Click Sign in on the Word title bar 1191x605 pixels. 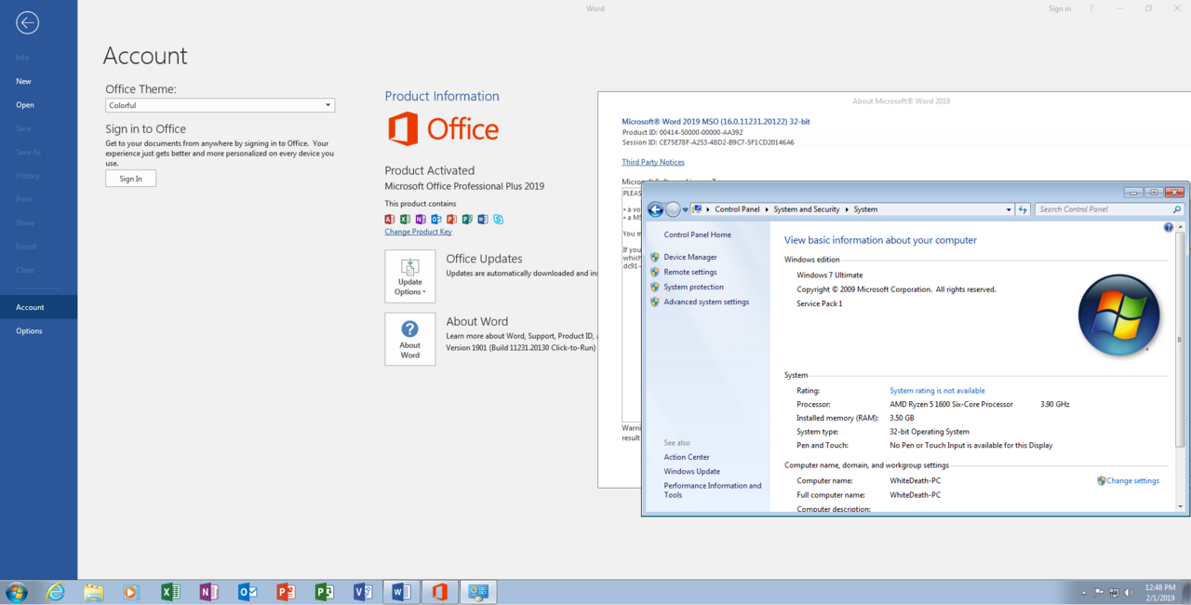(1060, 8)
